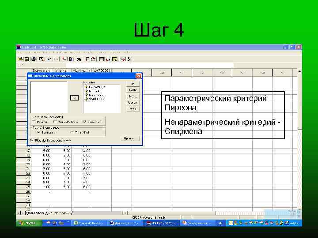Click the horizontal scrollbar left arrow
This screenshot has height=238, width=318.
tap(125, 213)
